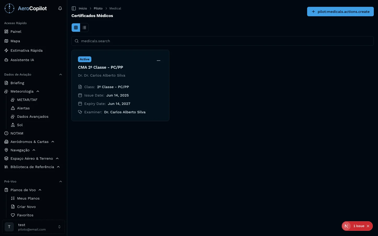Screen dimensions: 378x236
Task: Switch to grid view layout
Action: pyautogui.click(x=76, y=28)
